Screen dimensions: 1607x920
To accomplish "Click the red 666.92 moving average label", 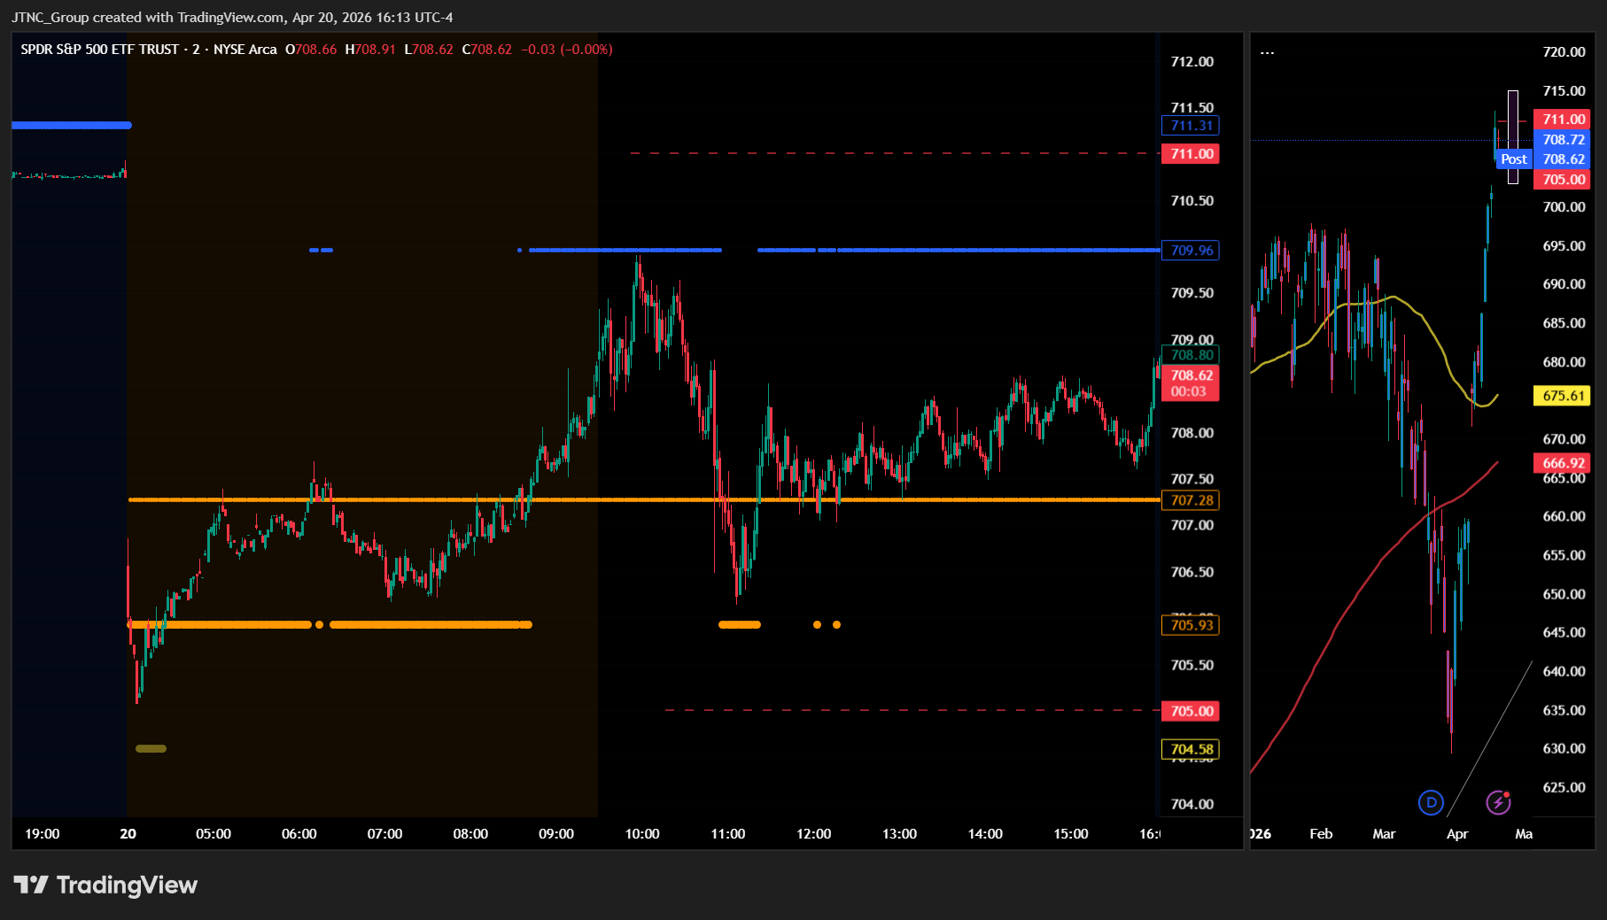I will (1564, 463).
